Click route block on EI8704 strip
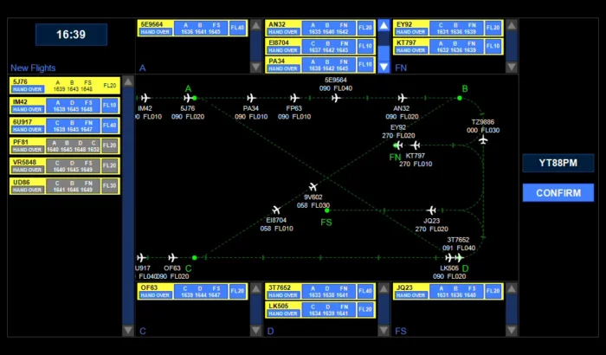606x355 pixels. click(x=328, y=47)
